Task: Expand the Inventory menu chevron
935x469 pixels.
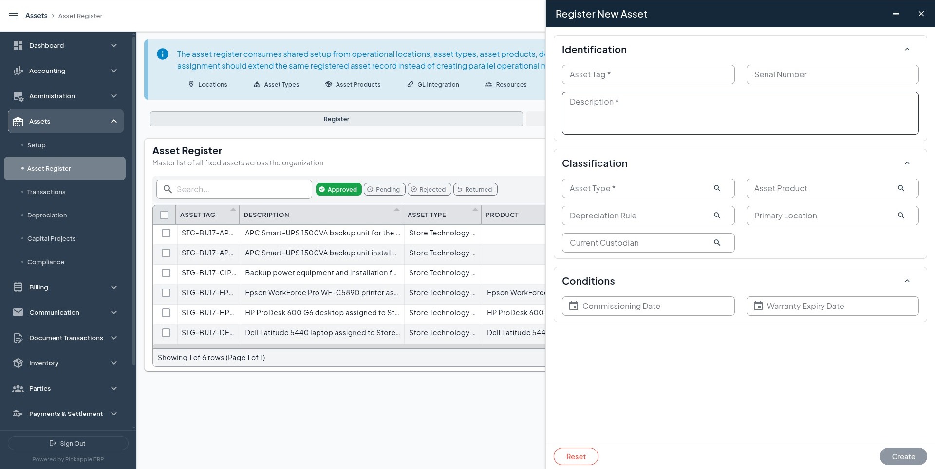Action: pos(114,363)
